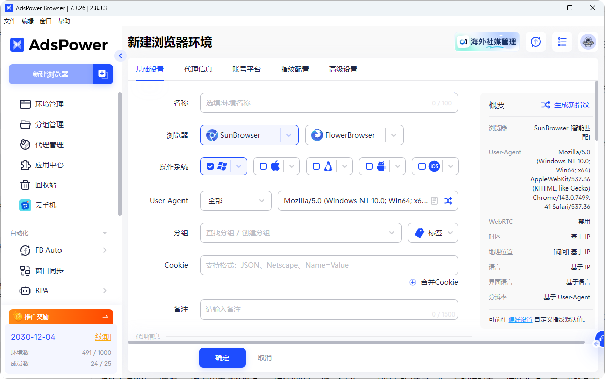This screenshot has height=379, width=605.
Task: Open the sync/refresh icon at top right
Action: [x=536, y=42]
